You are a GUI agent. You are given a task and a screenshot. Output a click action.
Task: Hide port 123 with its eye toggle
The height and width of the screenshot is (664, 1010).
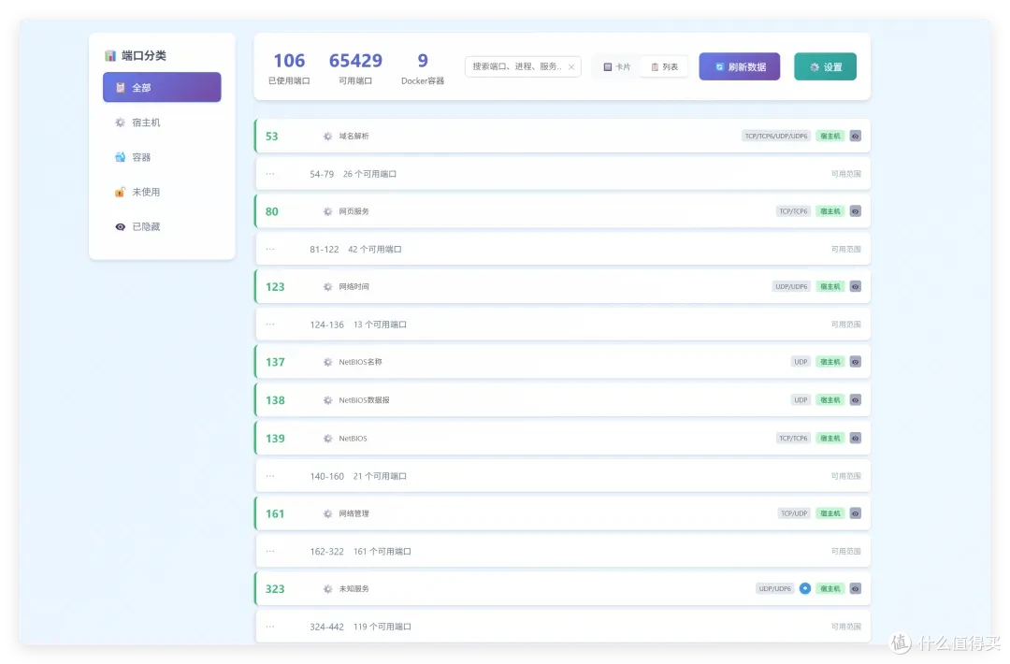[856, 286]
